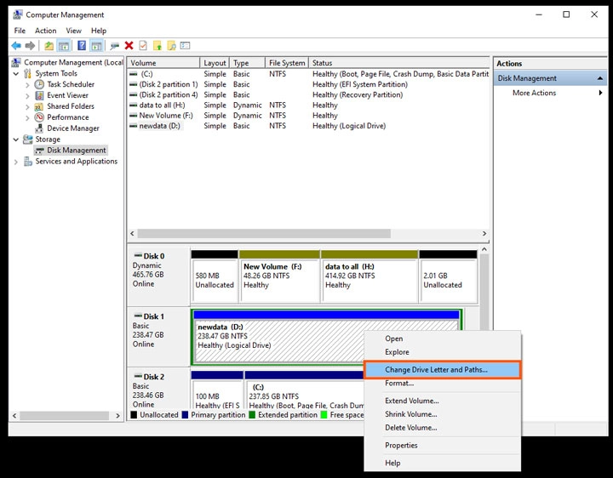Select Shrink Volume from context menu
Image resolution: width=613 pixels, height=478 pixels.
[412, 414]
